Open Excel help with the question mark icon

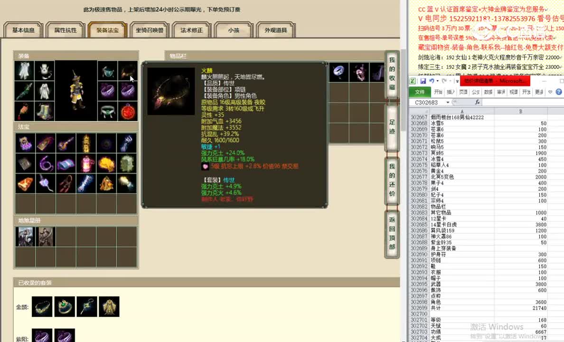(558, 92)
